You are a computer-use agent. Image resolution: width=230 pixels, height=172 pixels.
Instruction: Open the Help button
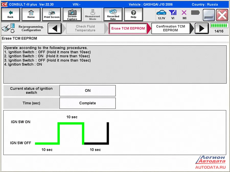133,15
